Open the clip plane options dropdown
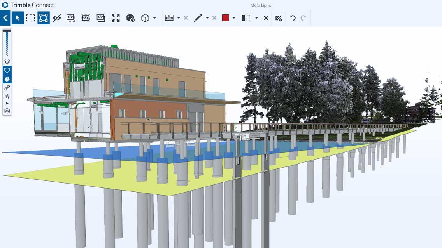Image resolution: width=442 pixels, height=248 pixels. click(256, 18)
